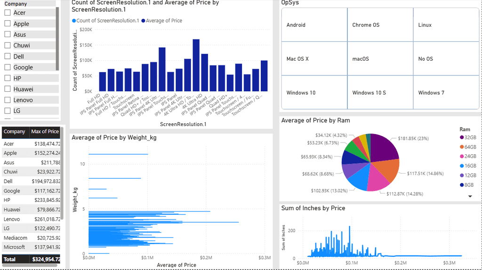Enable the Lenovo company filter checkbox
Image resolution: width=482 pixels, height=270 pixels.
click(x=8, y=100)
